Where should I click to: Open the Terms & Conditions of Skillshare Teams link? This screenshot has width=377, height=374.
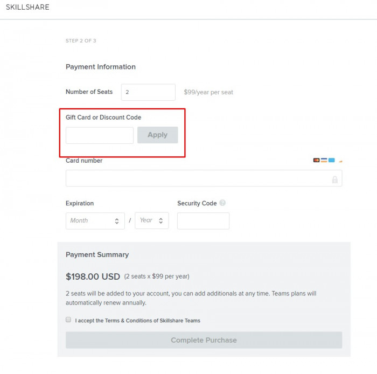point(152,321)
